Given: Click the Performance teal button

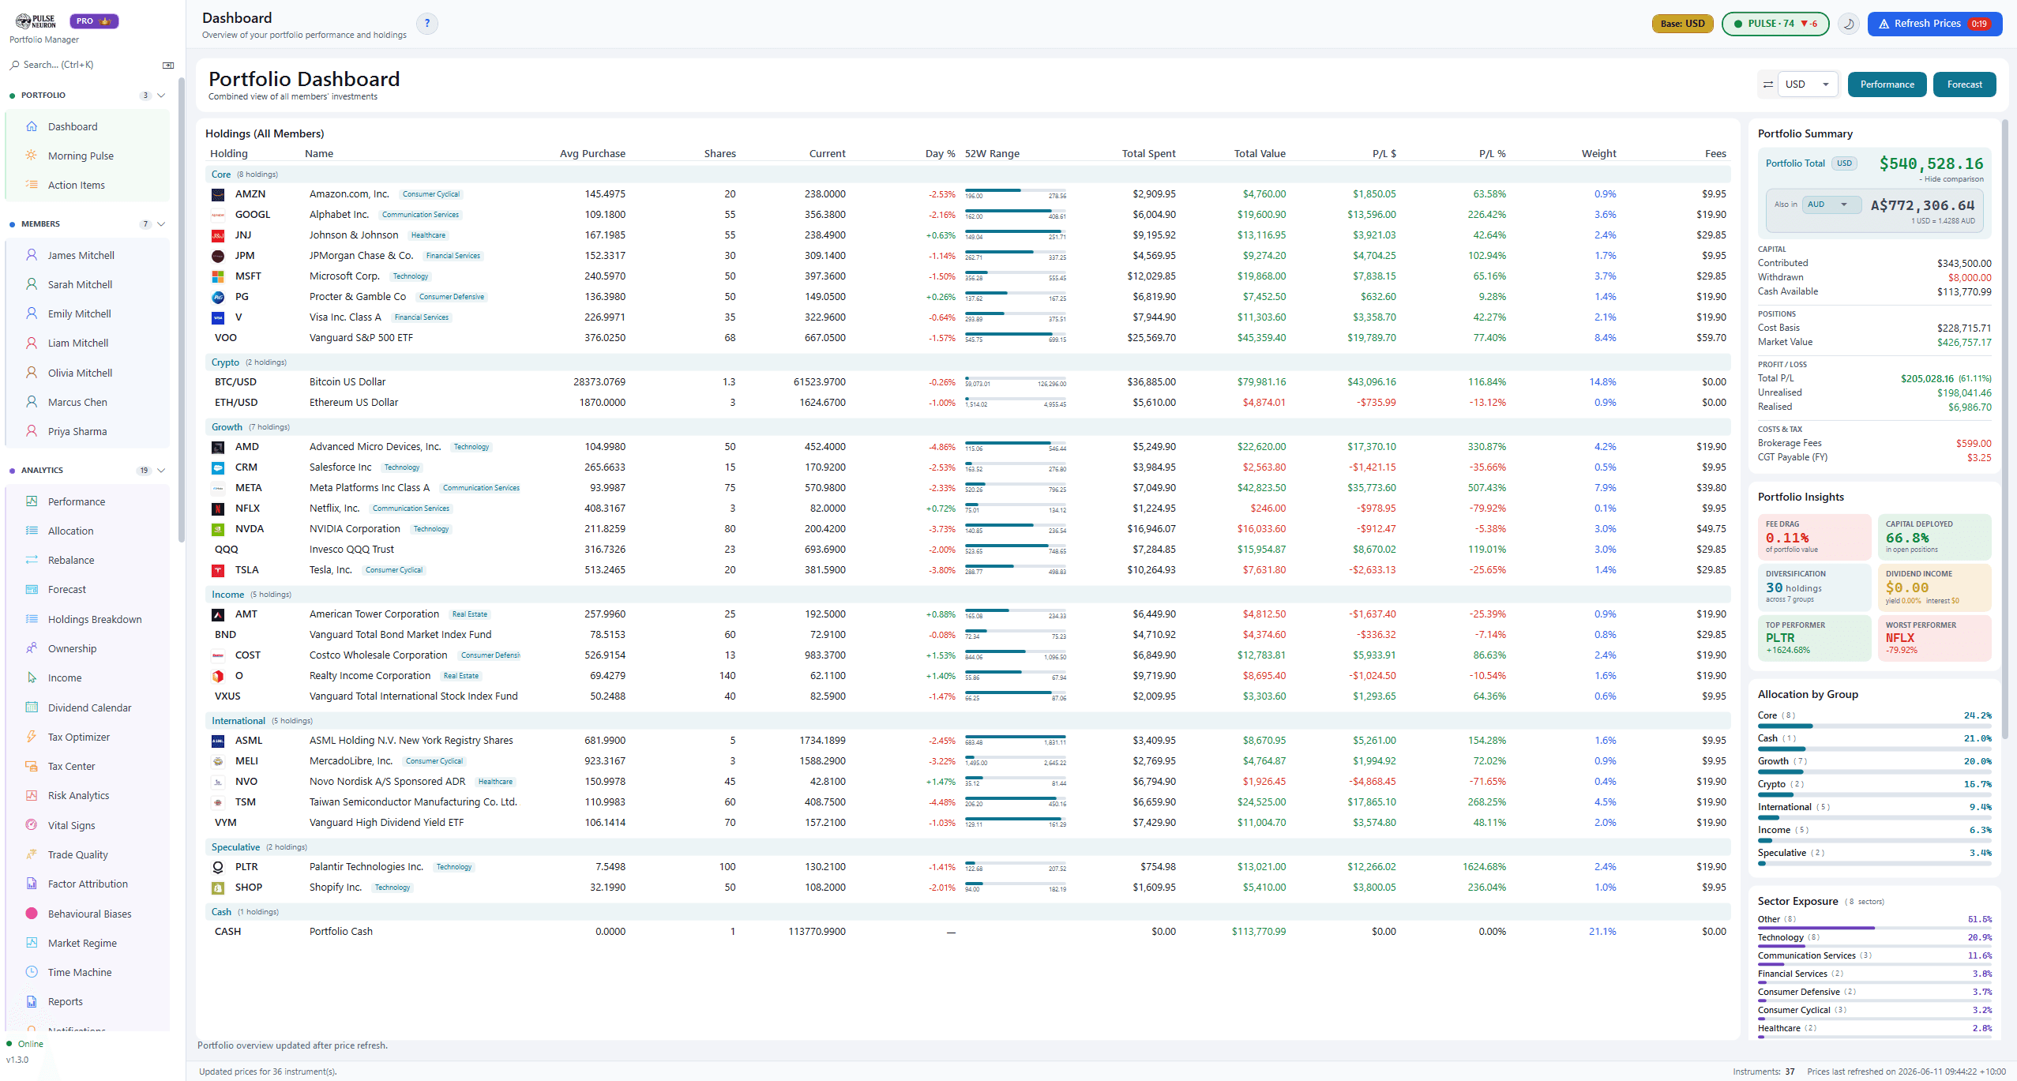Looking at the screenshot, I should pos(1887,84).
